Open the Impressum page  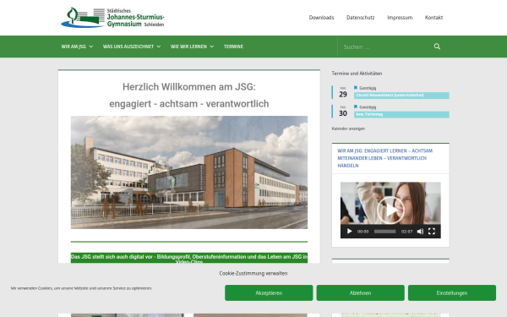(x=400, y=18)
